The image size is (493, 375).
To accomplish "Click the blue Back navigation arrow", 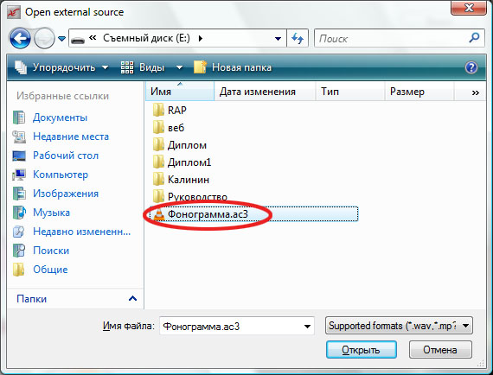I will [x=20, y=39].
